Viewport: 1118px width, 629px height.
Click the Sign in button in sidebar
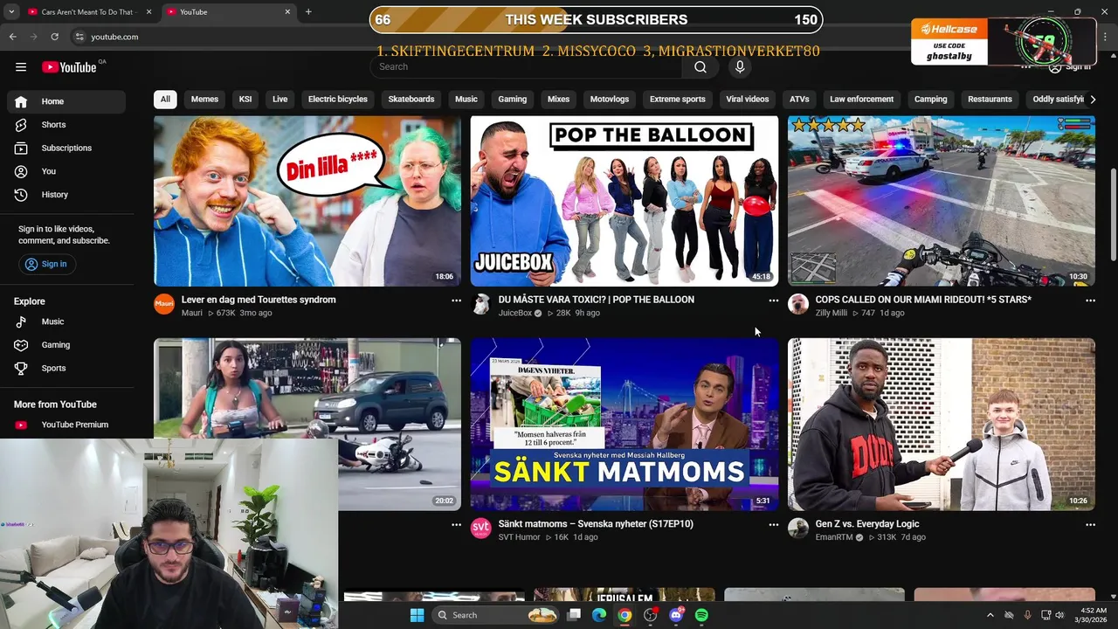(46, 264)
